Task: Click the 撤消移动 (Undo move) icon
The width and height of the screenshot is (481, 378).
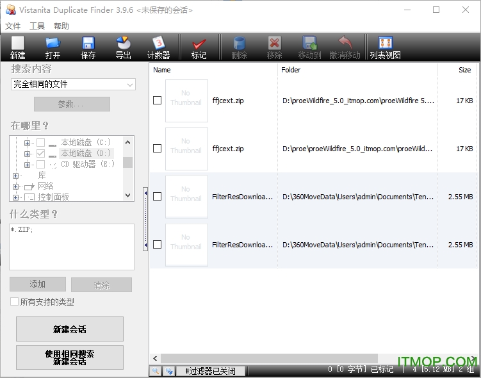Action: pyautogui.click(x=345, y=47)
